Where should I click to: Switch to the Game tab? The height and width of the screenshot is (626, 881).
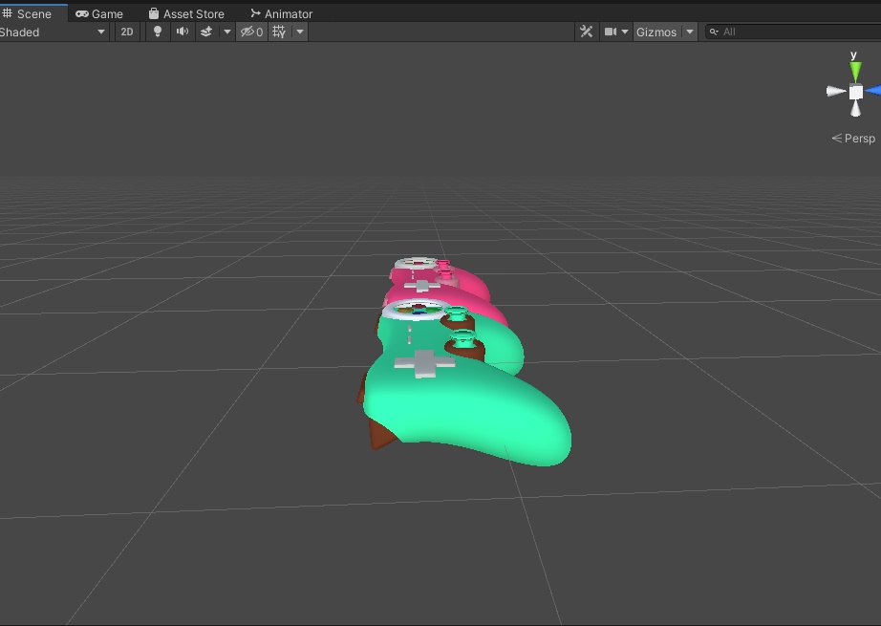coord(99,12)
